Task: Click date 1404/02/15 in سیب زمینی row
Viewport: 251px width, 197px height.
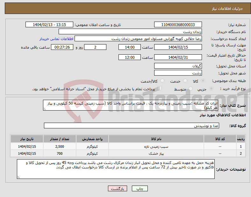Action: click(x=27, y=146)
